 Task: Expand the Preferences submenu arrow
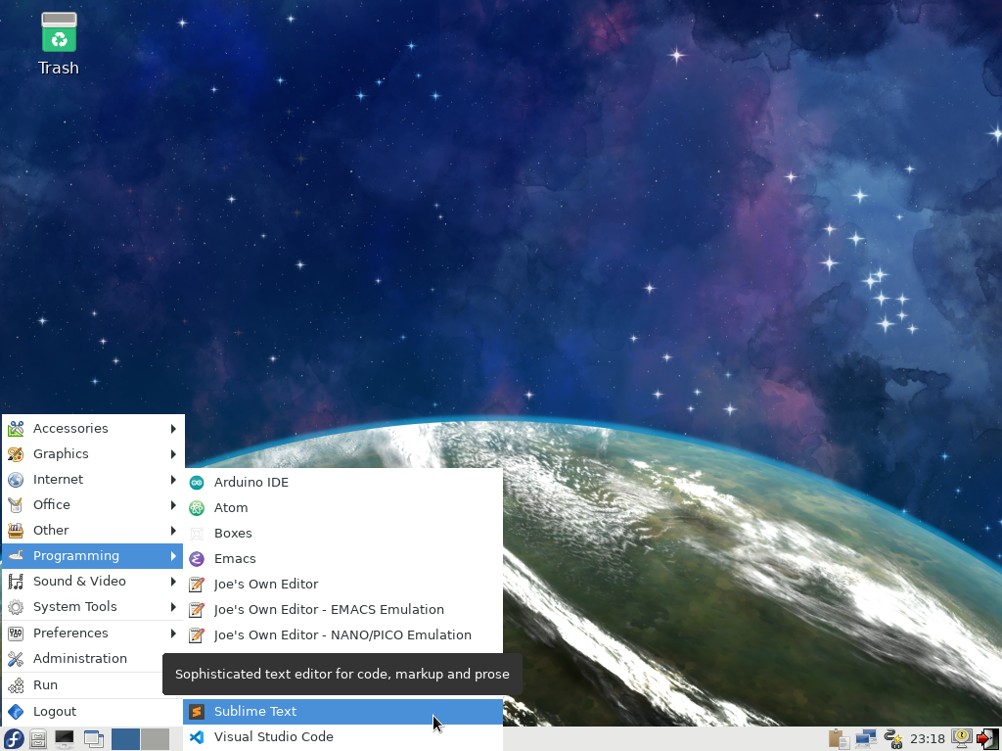point(173,634)
